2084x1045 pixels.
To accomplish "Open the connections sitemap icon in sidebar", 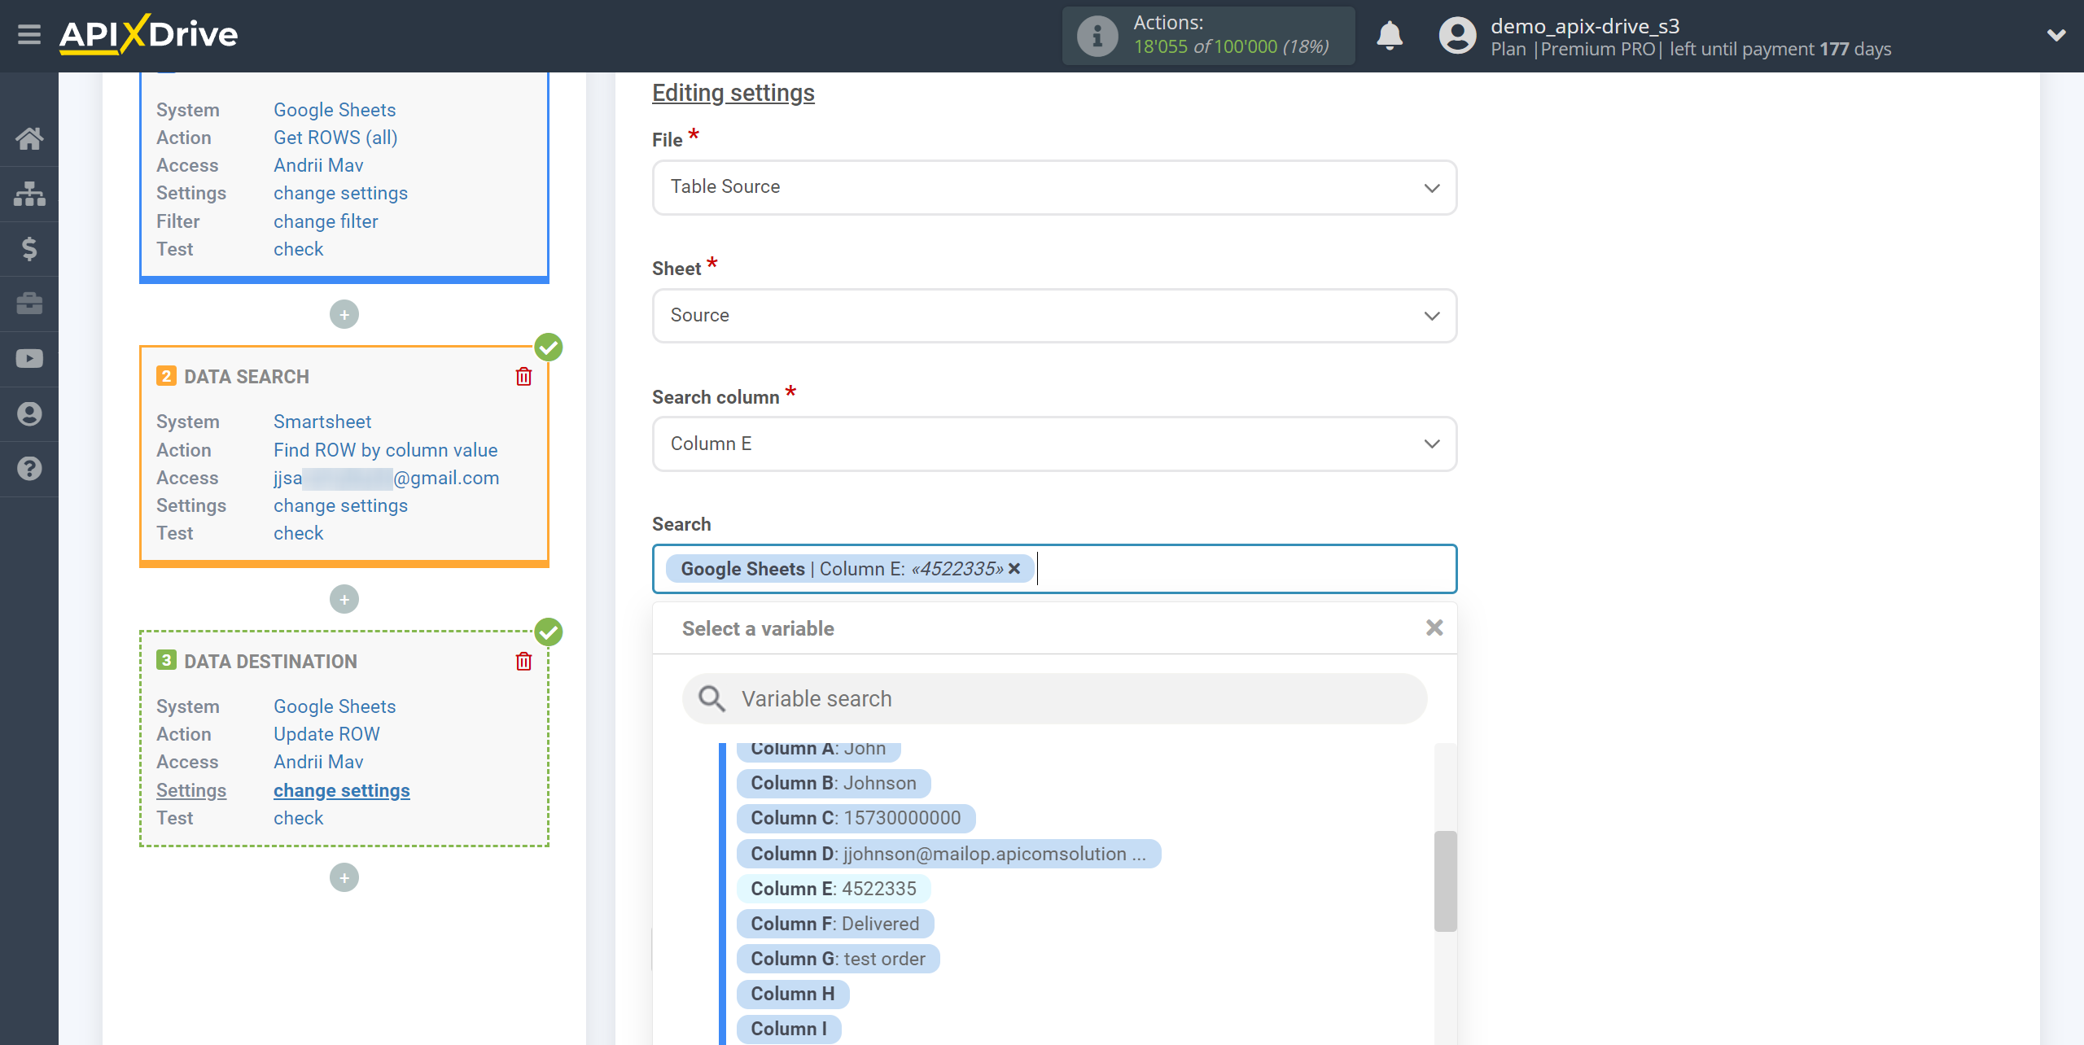I will pos(29,194).
